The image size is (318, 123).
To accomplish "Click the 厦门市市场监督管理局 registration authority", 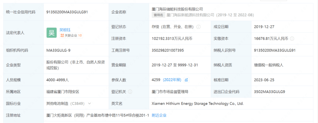I will click(170, 92).
